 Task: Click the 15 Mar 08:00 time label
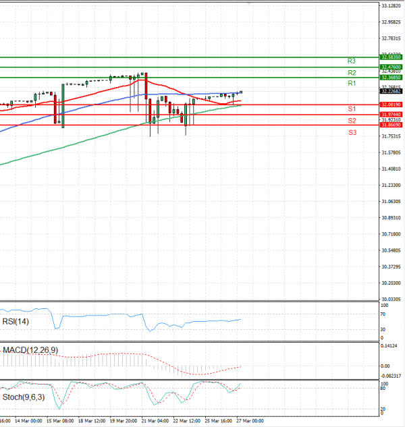[x=60, y=421]
